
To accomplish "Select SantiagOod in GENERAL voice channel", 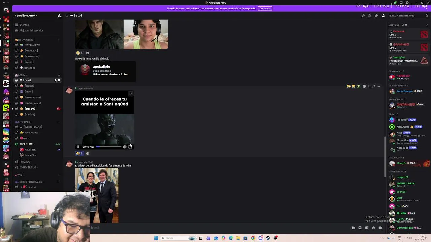I will [30, 155].
